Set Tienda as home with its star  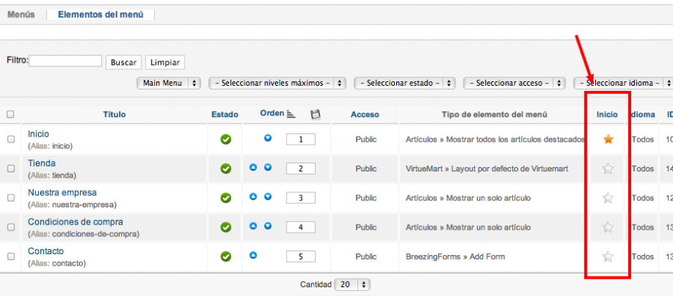608,169
